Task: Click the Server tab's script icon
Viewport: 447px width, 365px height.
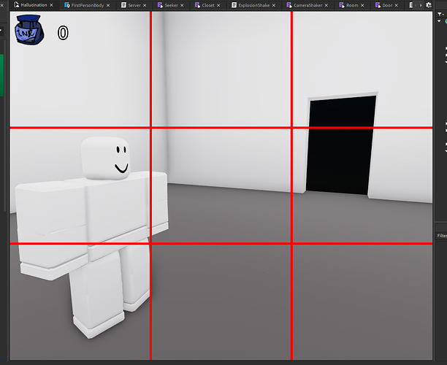Action: (x=123, y=5)
